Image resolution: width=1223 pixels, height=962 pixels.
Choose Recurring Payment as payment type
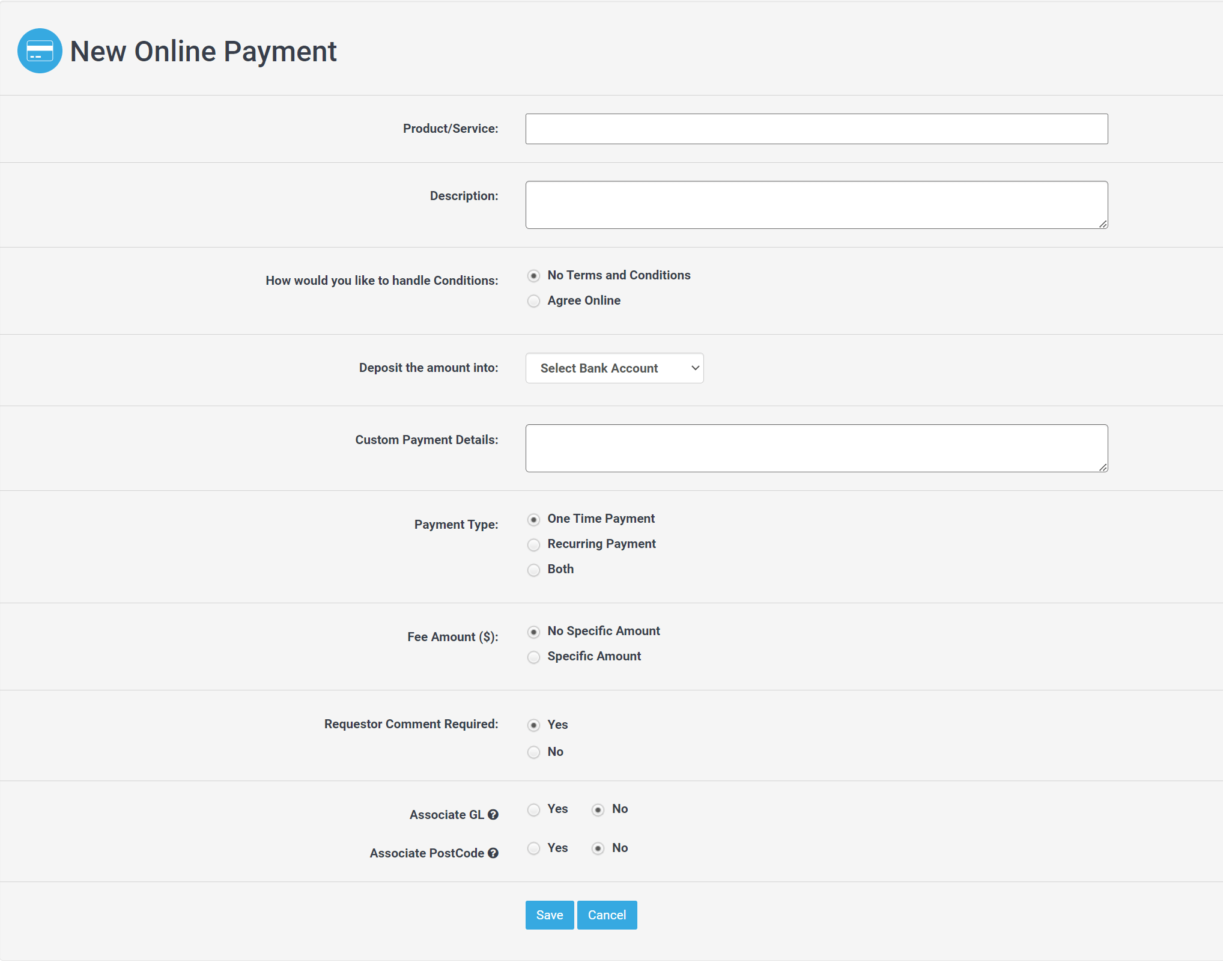tap(533, 544)
